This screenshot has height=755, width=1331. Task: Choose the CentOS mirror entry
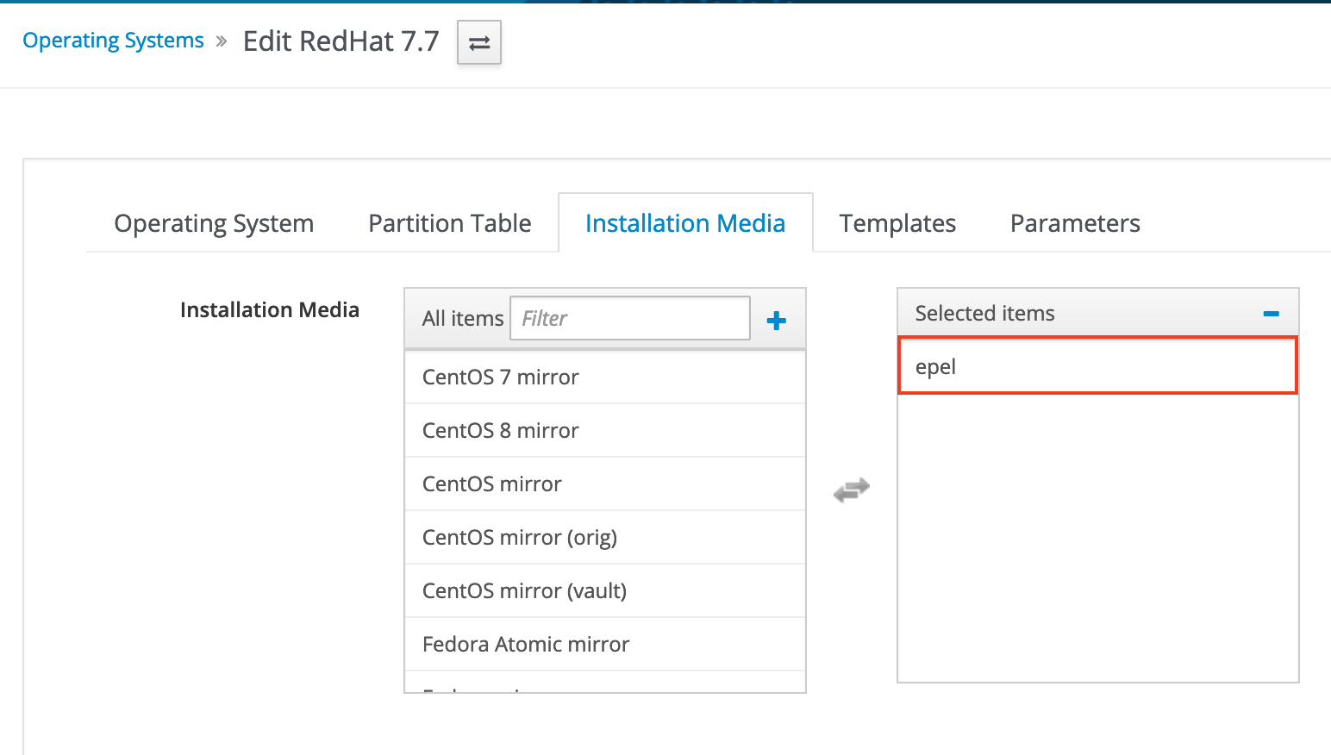[605, 484]
